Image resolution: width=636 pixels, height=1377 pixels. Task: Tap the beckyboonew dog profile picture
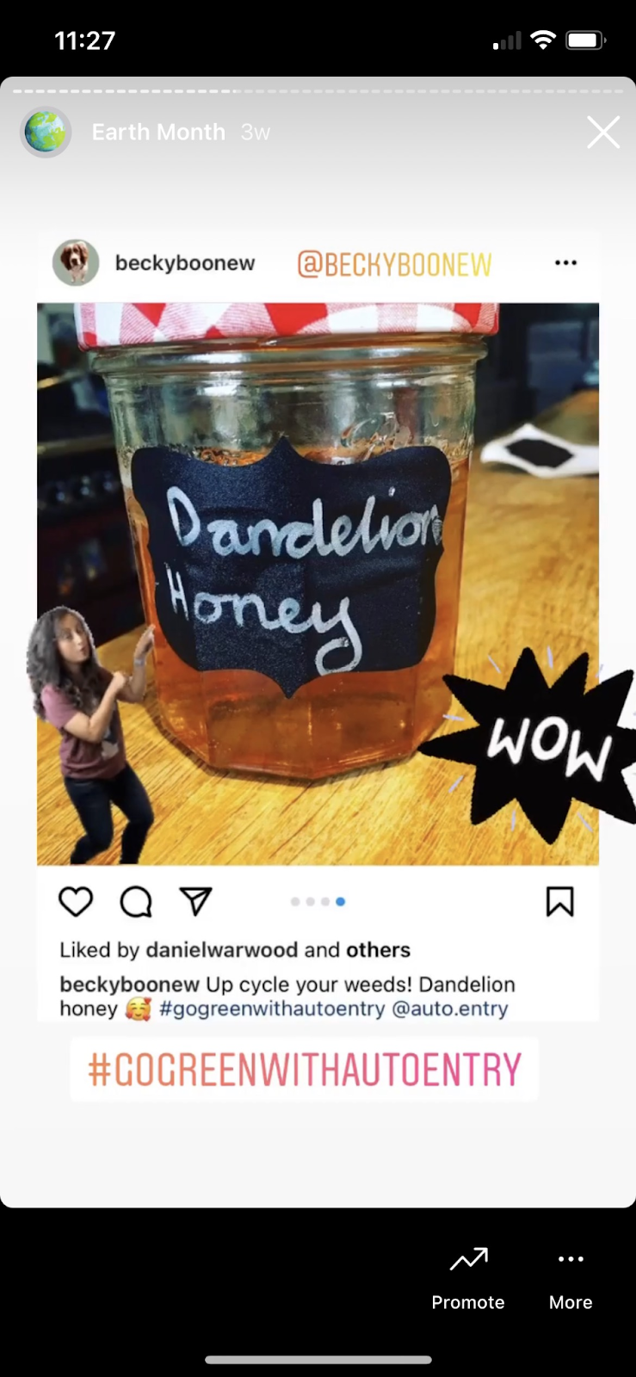[76, 262]
